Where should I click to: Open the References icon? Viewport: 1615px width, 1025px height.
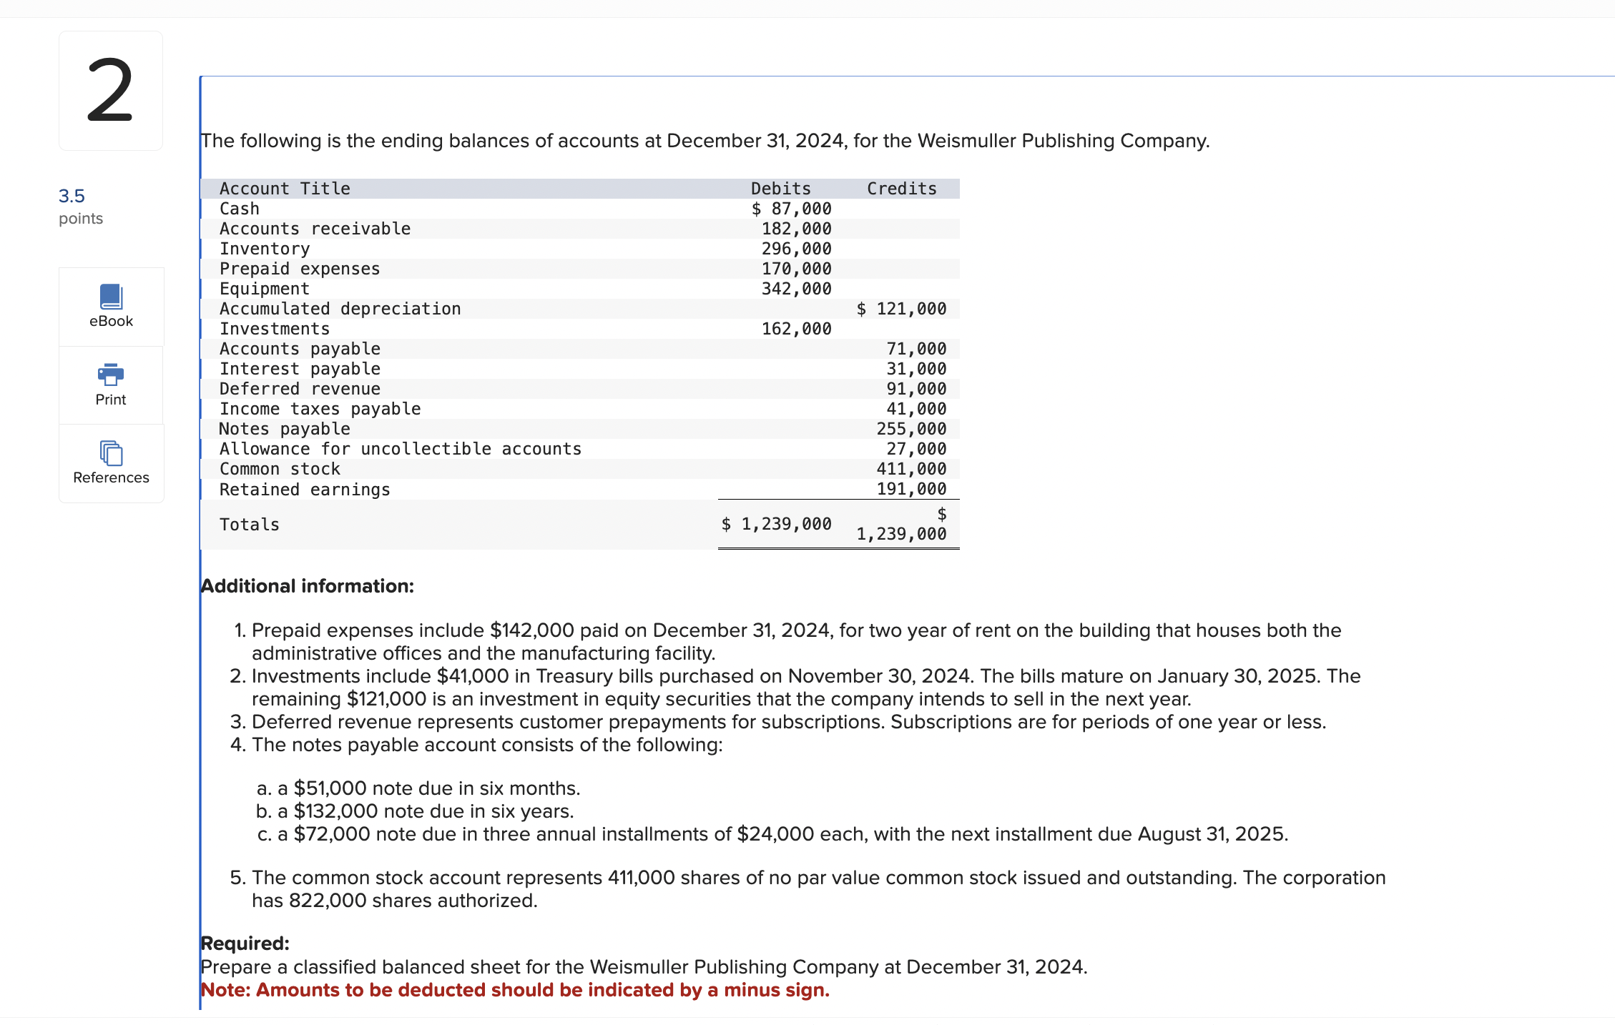111,452
